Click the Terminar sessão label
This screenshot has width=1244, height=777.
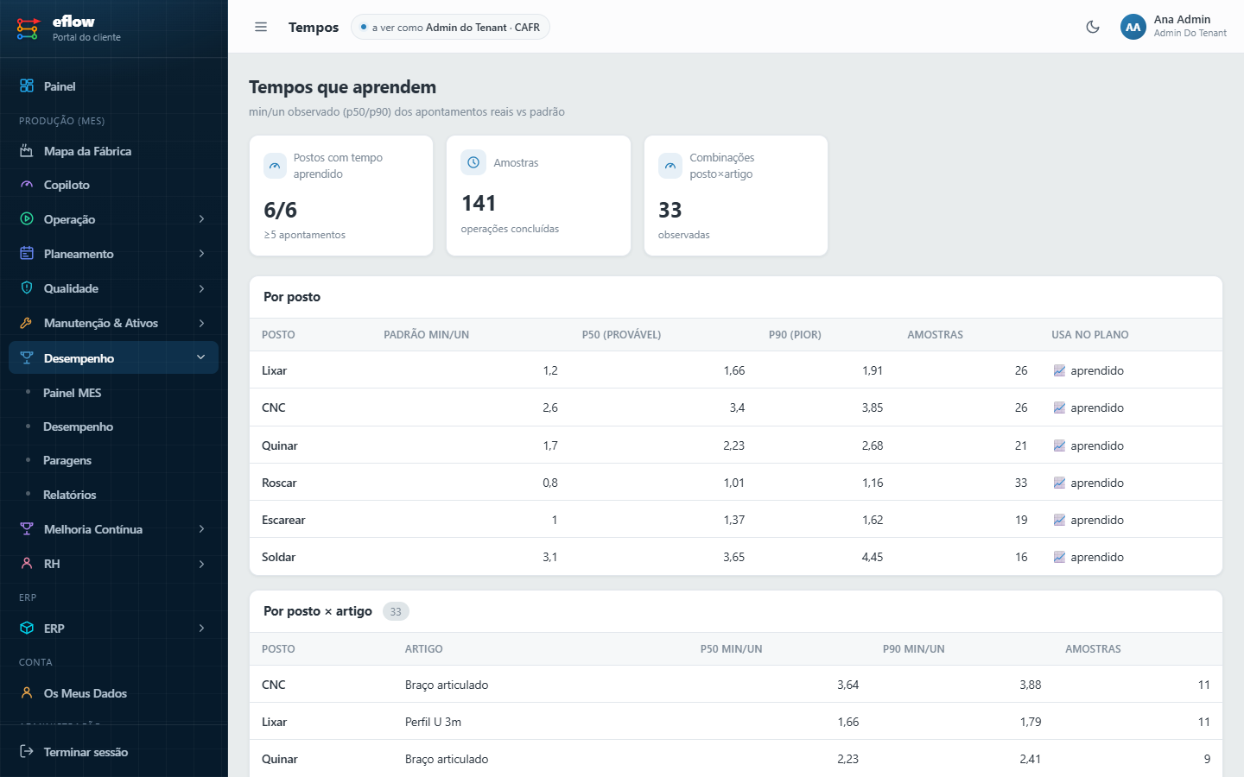click(86, 752)
